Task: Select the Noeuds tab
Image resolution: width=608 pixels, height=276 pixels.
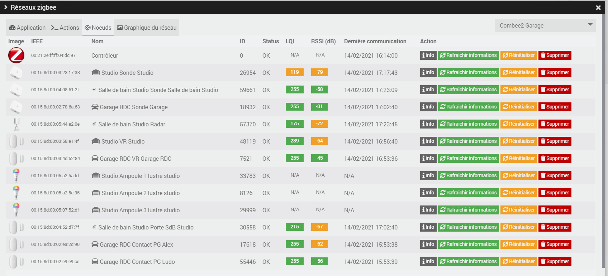Action: tap(98, 28)
